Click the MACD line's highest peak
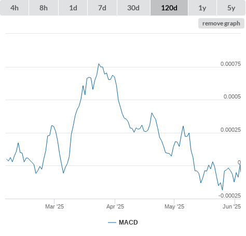The height and width of the screenshot is (236, 246). 99,64
